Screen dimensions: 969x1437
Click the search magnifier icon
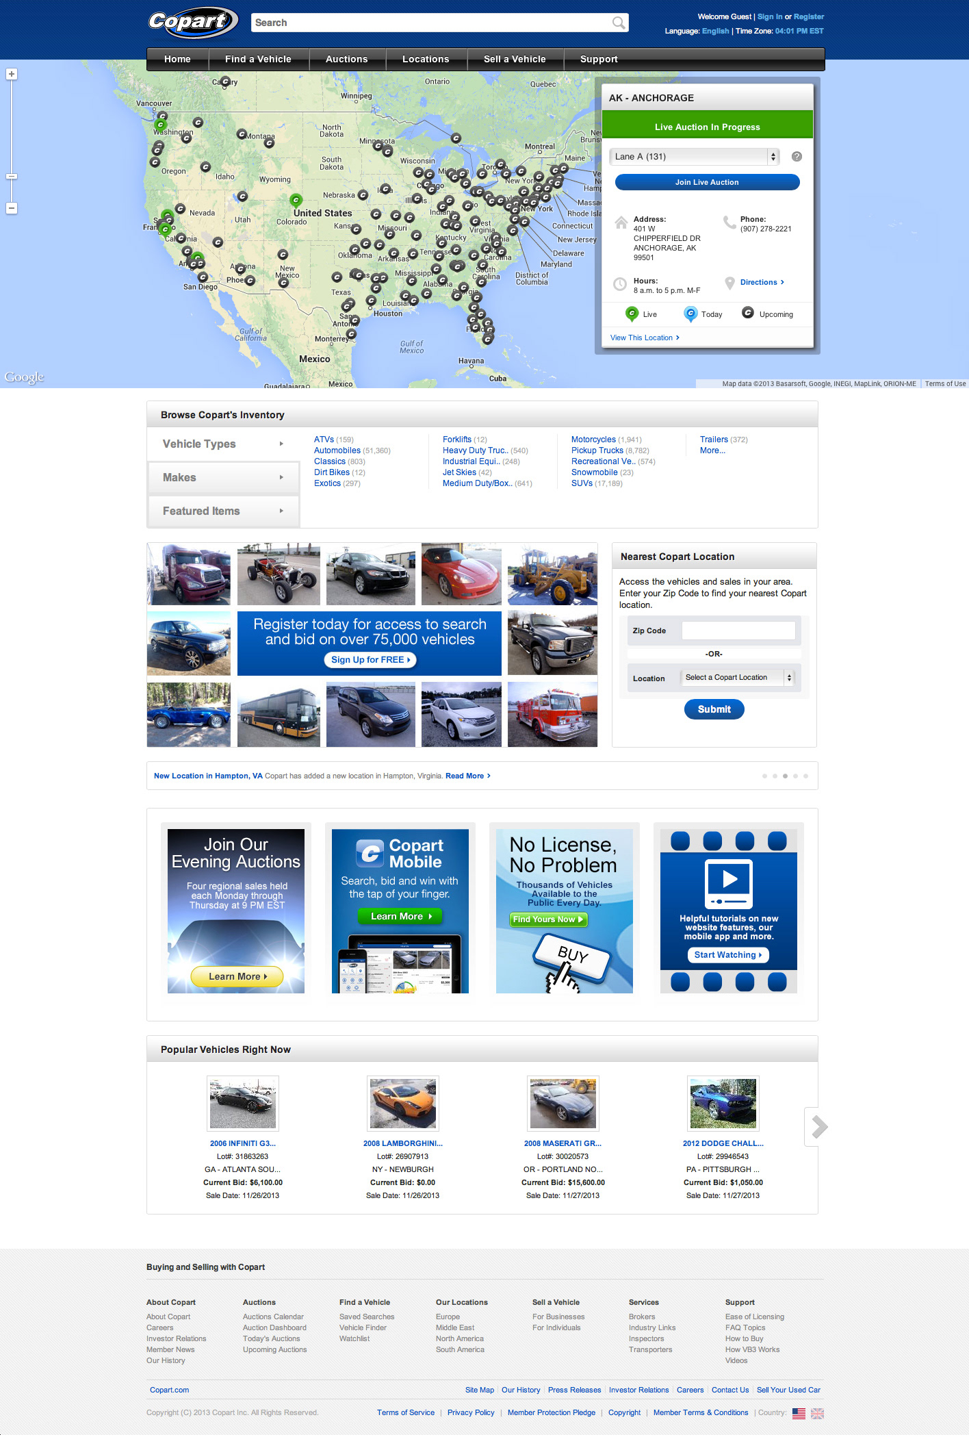pos(619,23)
